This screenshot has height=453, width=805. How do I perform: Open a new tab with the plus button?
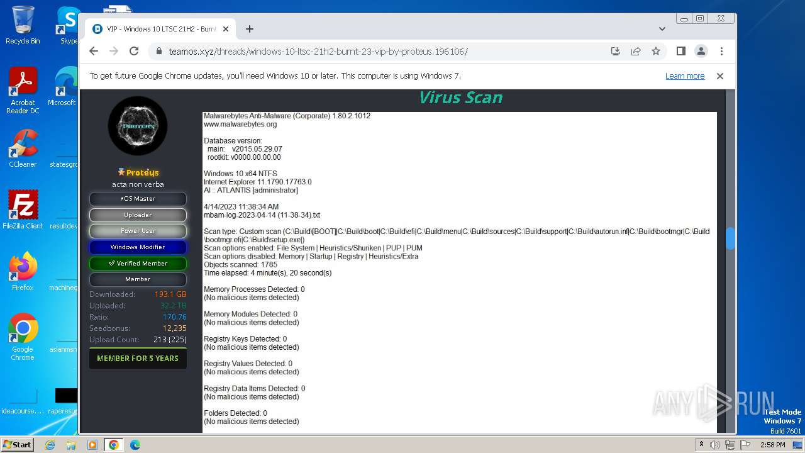pos(250,29)
